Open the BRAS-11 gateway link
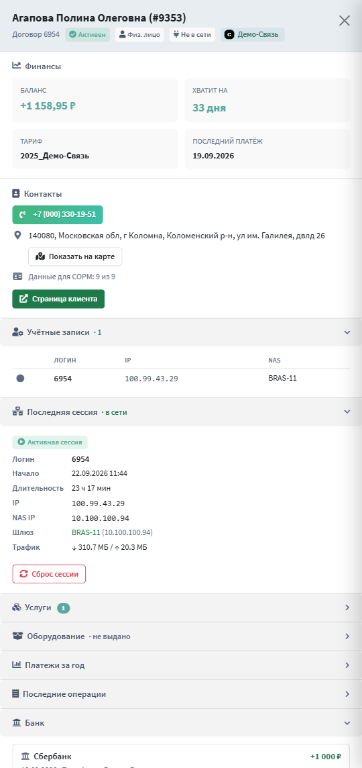 pos(86,532)
